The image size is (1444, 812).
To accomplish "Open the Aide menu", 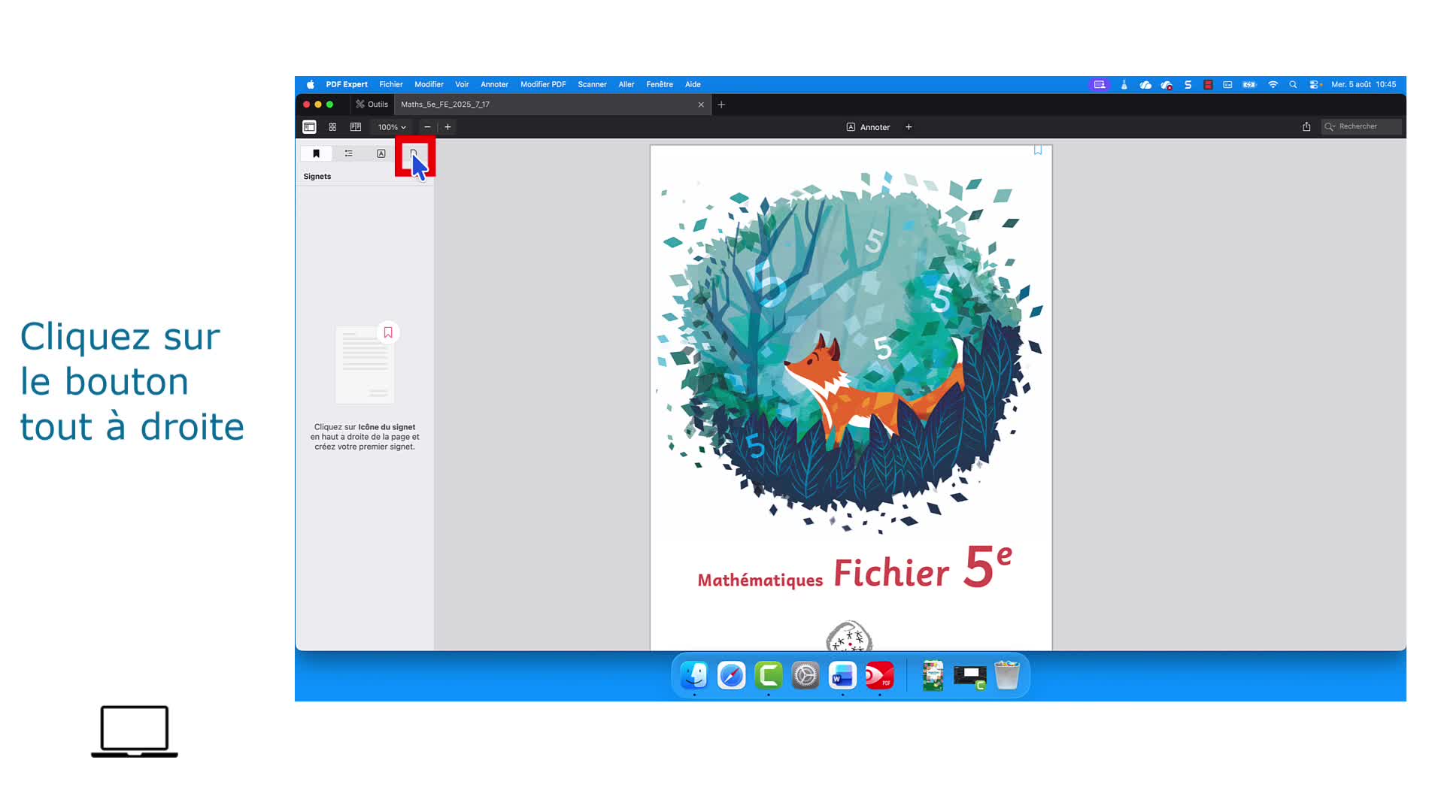I will tap(693, 84).
